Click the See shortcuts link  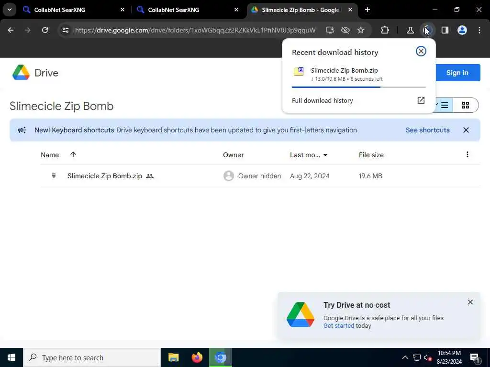427,130
